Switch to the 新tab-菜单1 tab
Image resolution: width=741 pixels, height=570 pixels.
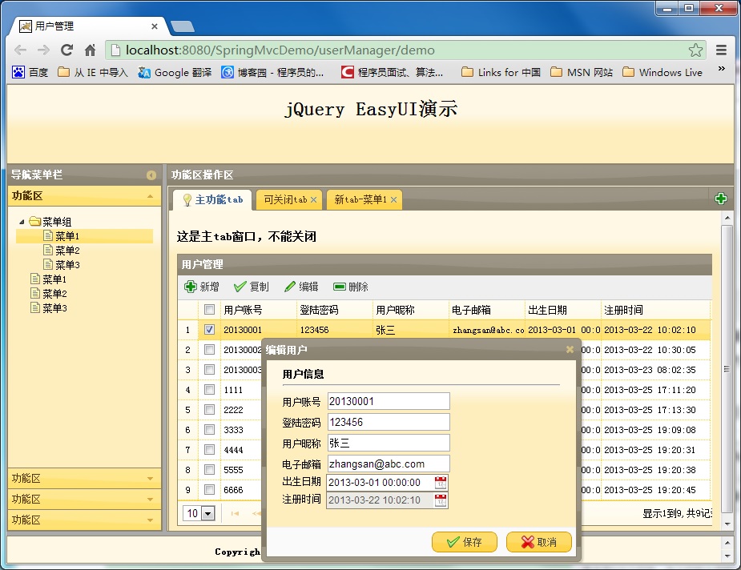pos(360,200)
